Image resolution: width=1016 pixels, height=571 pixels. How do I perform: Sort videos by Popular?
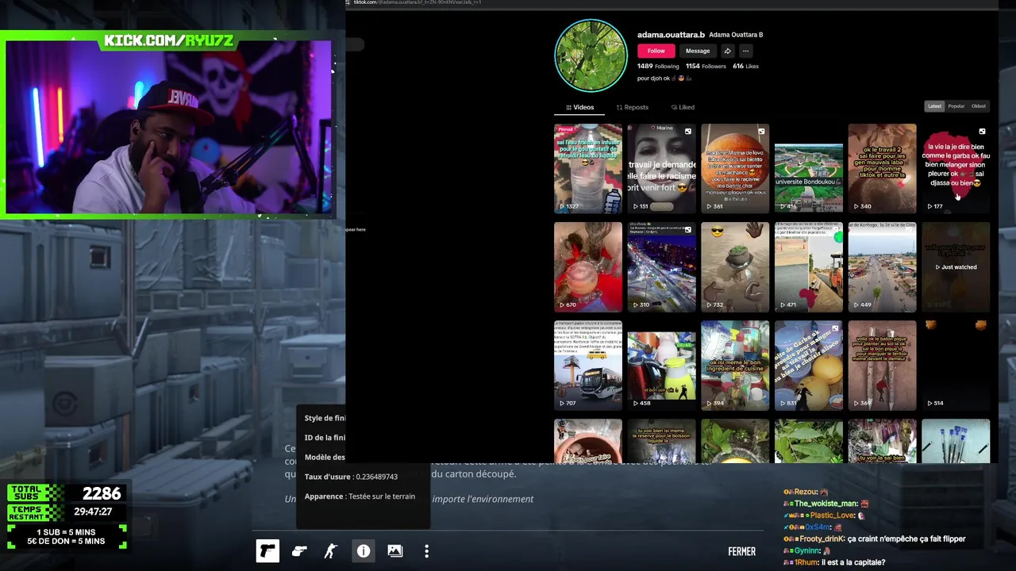click(956, 106)
